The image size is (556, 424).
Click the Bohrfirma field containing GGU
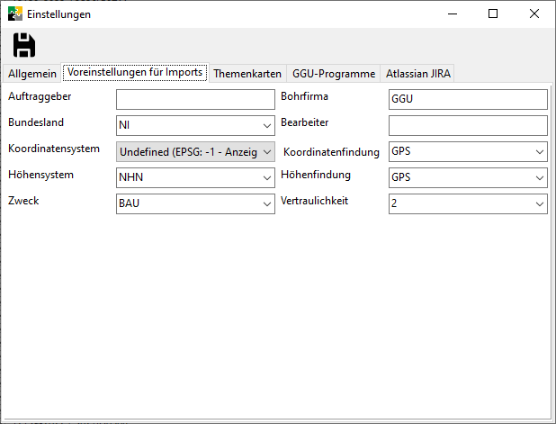point(467,99)
